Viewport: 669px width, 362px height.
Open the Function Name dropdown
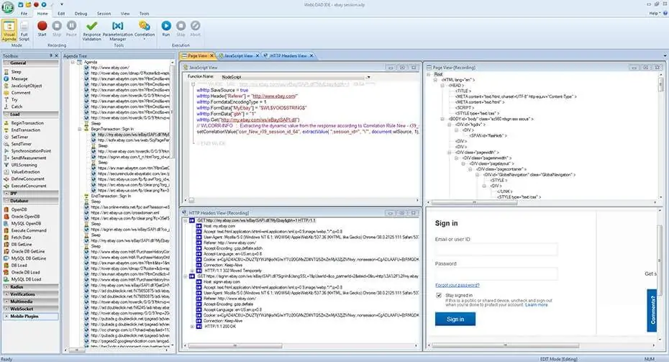click(x=368, y=77)
